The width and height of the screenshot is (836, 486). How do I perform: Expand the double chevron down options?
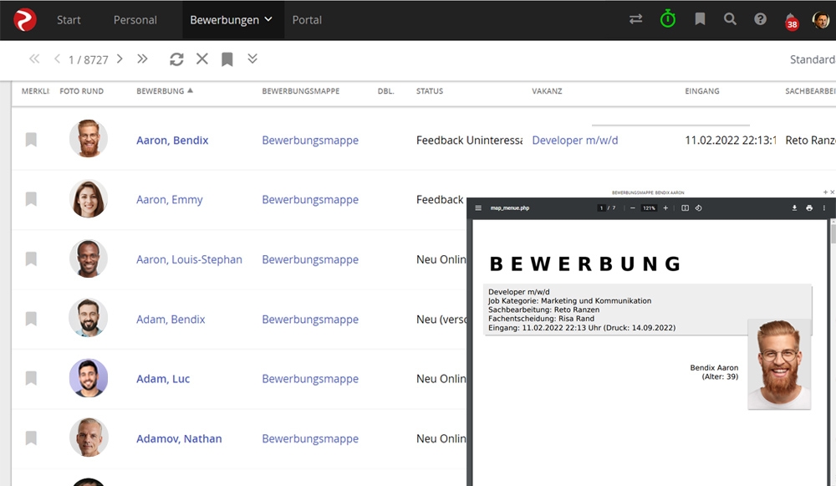(252, 59)
